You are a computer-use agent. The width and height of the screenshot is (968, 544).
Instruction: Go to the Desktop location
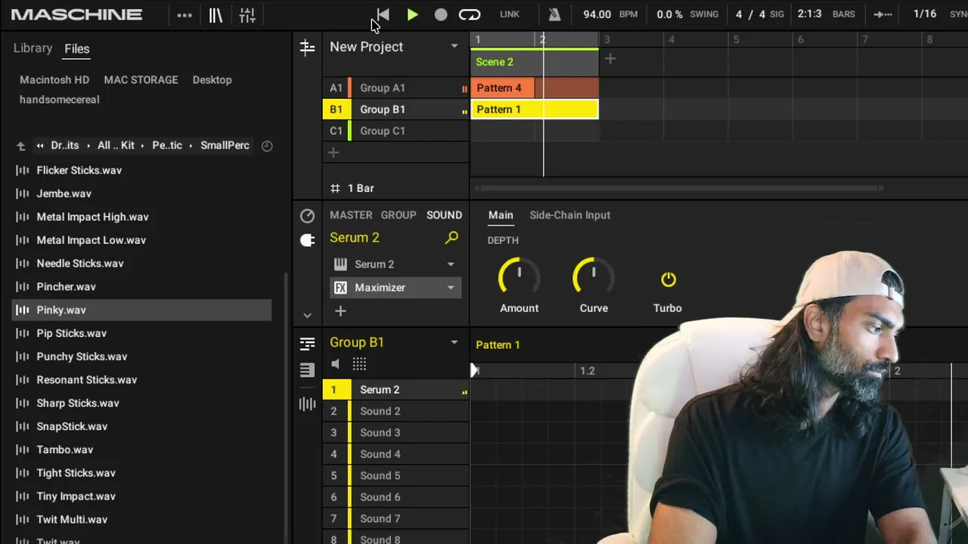click(212, 79)
